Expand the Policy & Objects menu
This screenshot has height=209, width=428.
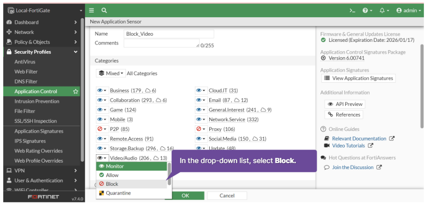coord(42,42)
